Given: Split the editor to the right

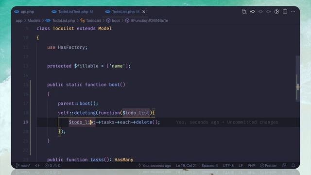Looking at the screenshot, I should [x=285, y=12].
